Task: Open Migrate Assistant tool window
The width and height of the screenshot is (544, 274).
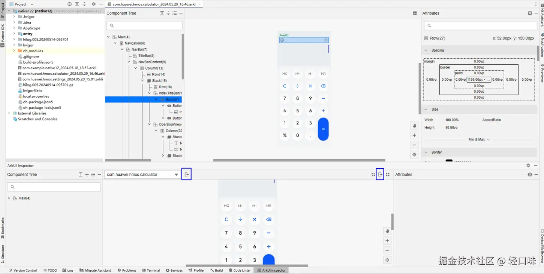Action: (95, 270)
